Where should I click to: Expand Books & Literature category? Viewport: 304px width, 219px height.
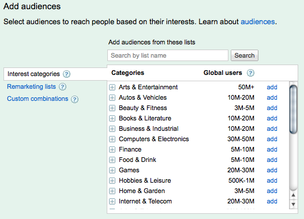click(112, 118)
